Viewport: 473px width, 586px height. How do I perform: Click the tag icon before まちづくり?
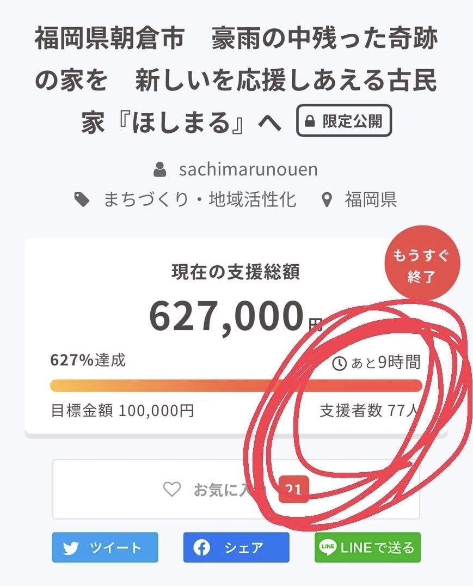82,200
